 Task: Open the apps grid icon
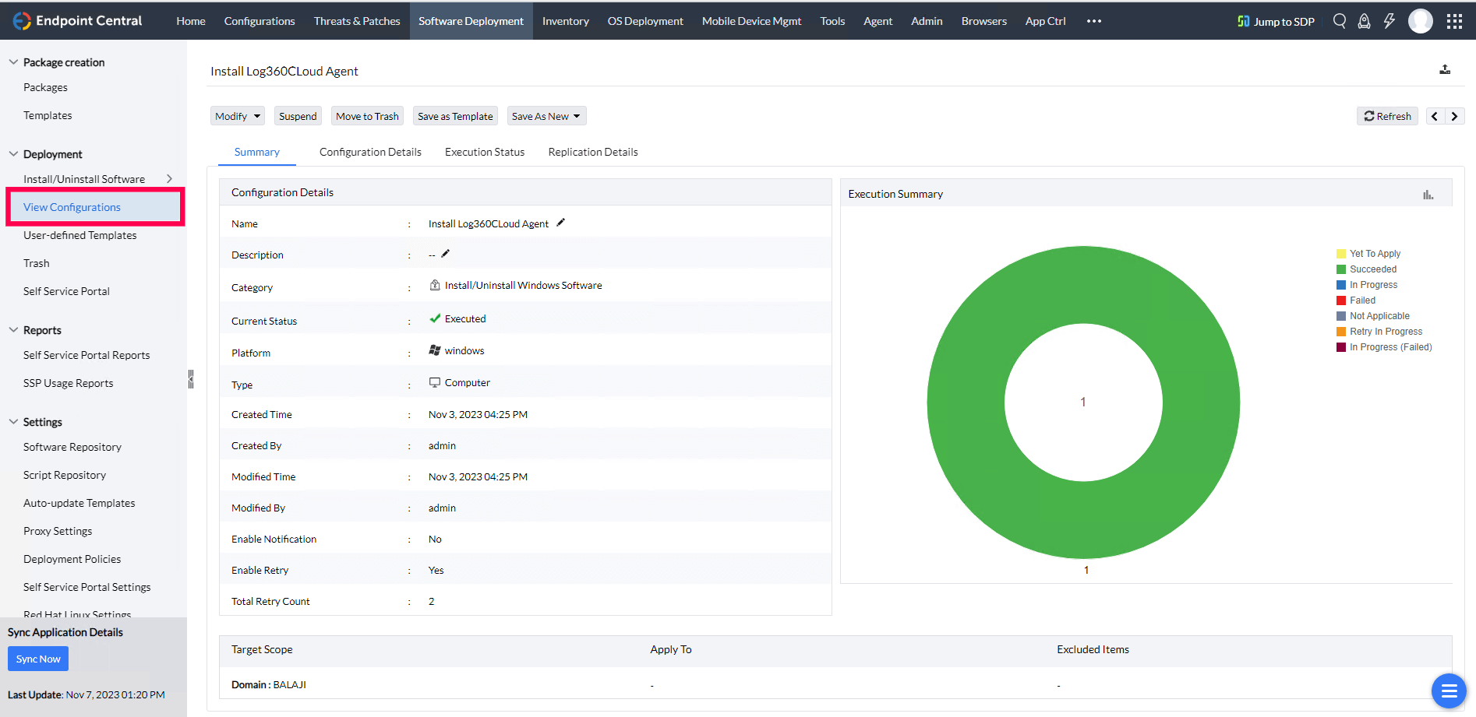(x=1454, y=21)
